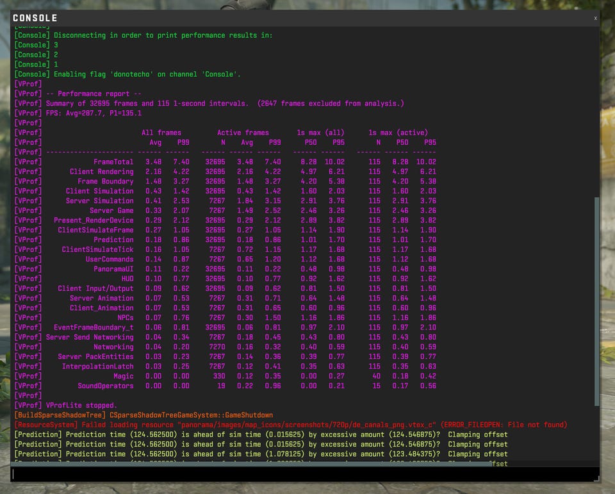Click the horizontal scrollbar at the console bottom
The image size is (615, 494).
click(251, 464)
